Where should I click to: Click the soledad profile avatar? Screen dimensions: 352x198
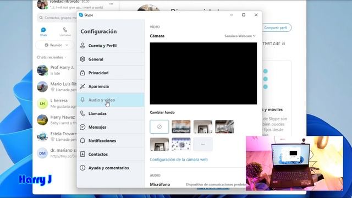42,4
